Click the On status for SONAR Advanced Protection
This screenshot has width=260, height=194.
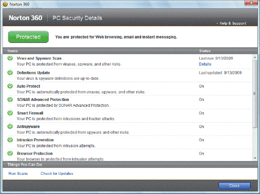tap(201, 99)
